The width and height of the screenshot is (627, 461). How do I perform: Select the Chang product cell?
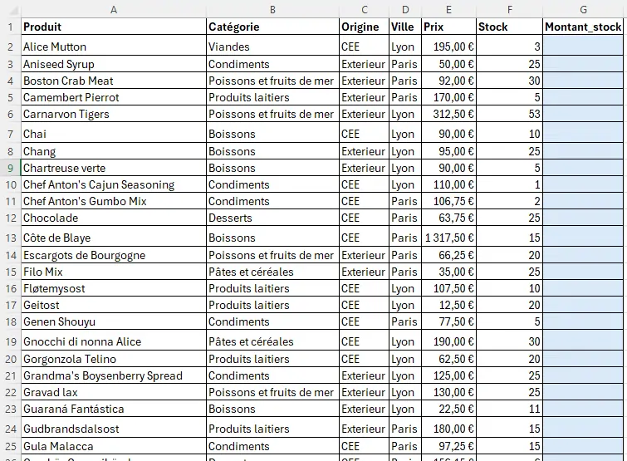point(114,151)
